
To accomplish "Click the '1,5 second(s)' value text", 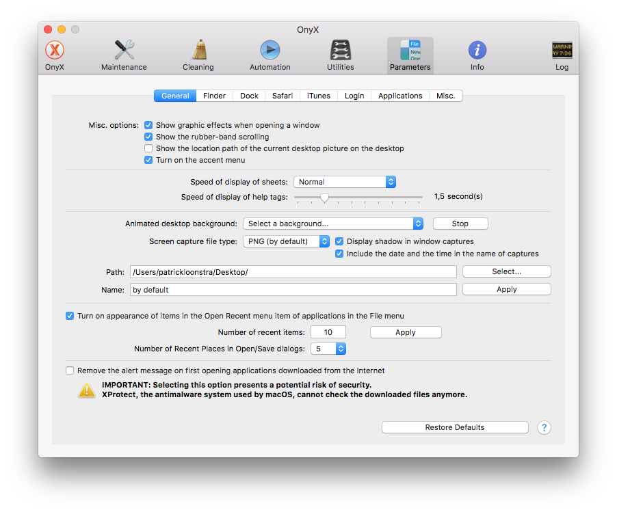I will [458, 196].
